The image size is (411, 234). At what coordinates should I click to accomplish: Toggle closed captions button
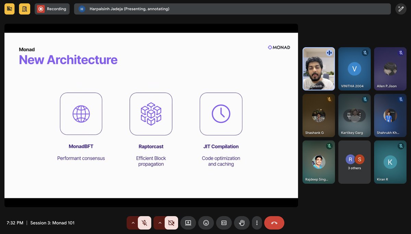tap(224, 223)
